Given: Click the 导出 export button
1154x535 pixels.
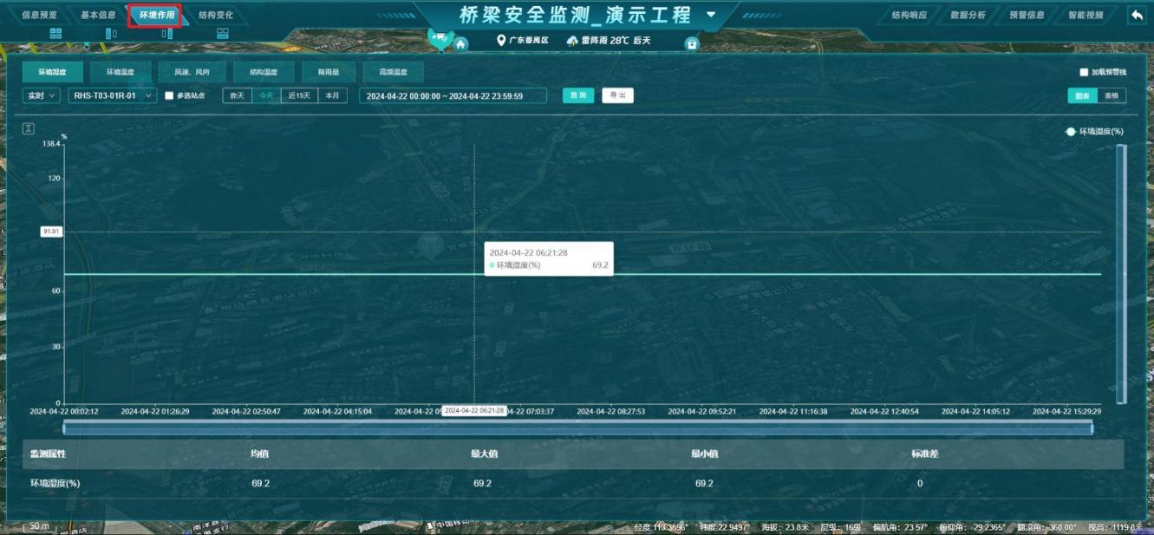Looking at the screenshot, I should pos(617,95).
